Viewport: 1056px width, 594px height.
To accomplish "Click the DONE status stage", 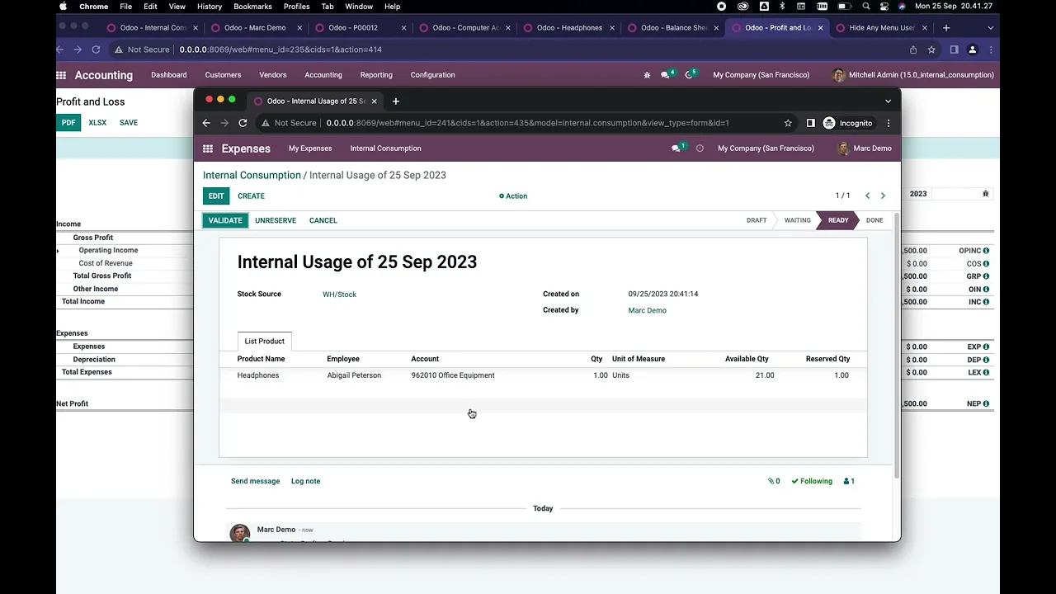I will click(x=874, y=221).
